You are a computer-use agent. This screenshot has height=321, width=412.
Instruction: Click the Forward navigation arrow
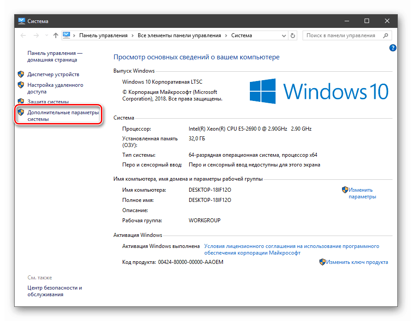pyautogui.click(x=36, y=35)
